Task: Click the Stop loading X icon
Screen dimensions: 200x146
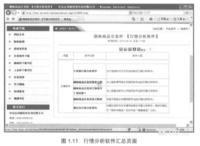Action: pos(140,13)
